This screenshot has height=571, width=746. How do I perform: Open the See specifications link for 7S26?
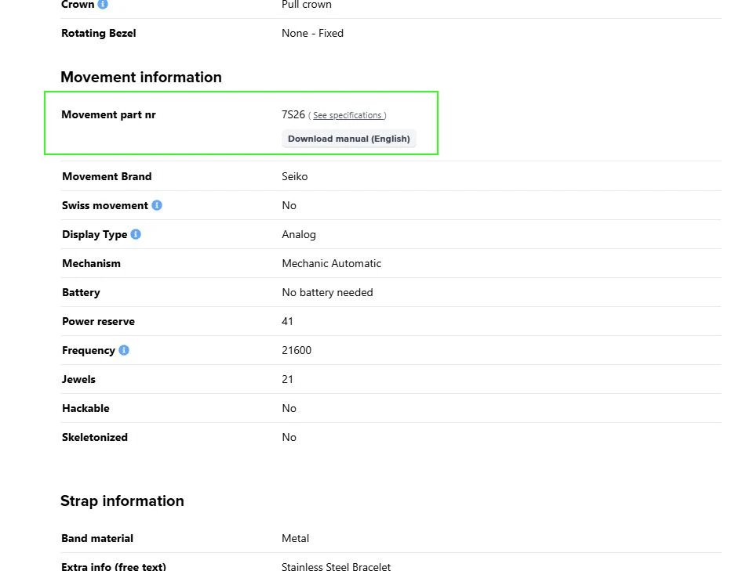(x=348, y=114)
